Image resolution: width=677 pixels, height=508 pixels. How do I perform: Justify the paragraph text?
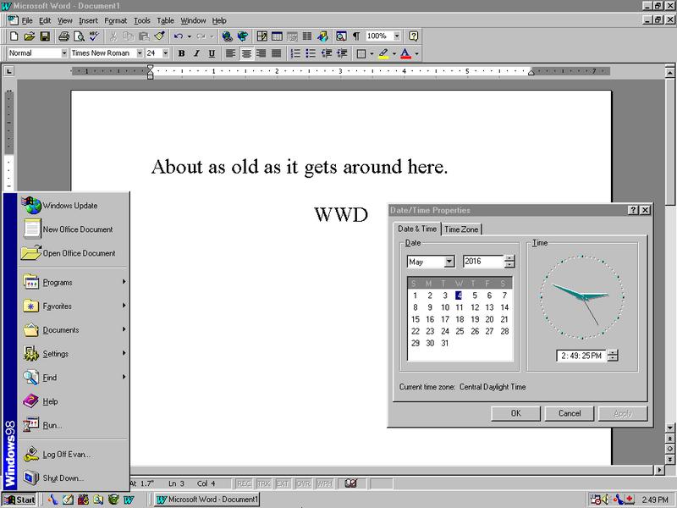pos(277,53)
